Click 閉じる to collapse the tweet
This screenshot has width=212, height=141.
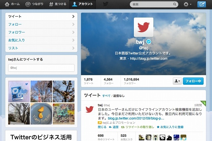point(102,127)
